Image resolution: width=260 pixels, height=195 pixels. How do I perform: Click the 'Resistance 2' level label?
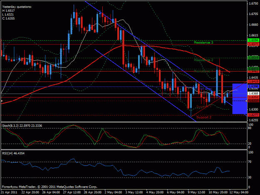click(203, 60)
